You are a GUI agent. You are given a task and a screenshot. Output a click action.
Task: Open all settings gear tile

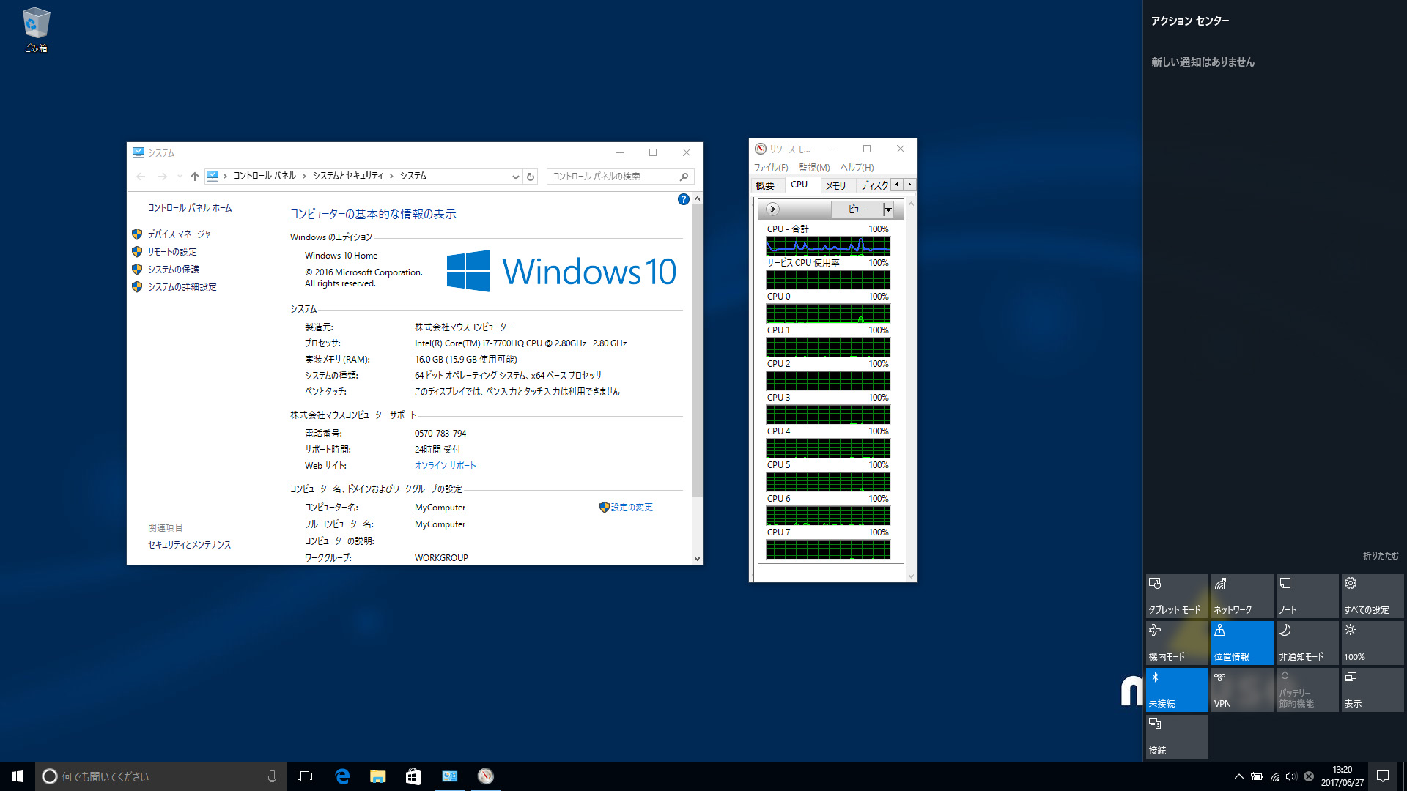click(x=1372, y=595)
